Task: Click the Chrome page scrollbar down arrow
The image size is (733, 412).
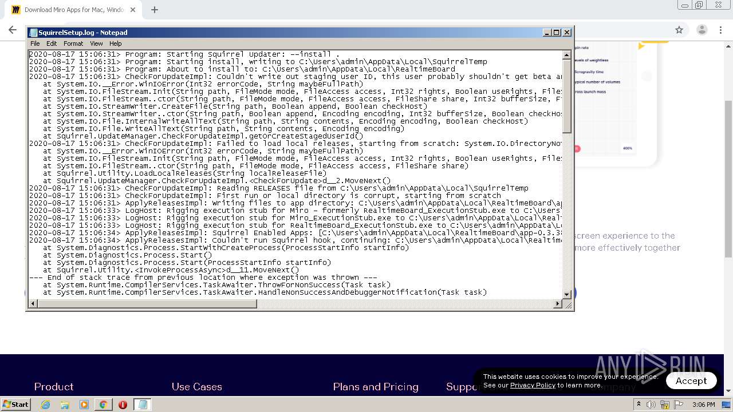Action: click(x=728, y=391)
